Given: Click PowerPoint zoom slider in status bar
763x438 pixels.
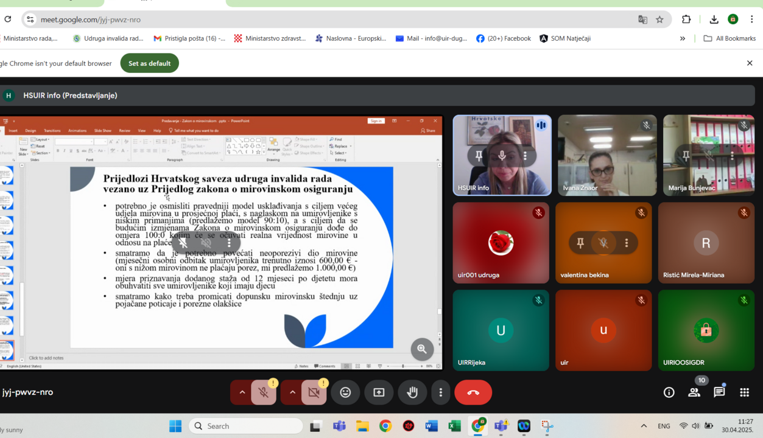Looking at the screenshot, I should (x=403, y=366).
